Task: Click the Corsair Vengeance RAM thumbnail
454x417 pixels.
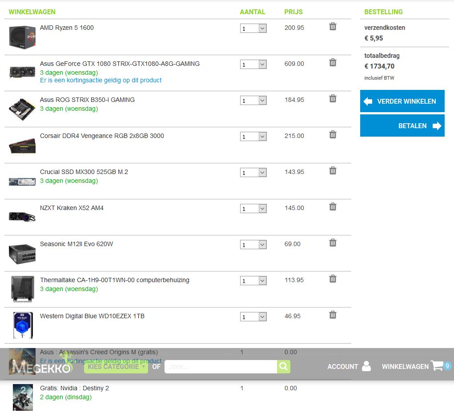Action: [x=22, y=146]
